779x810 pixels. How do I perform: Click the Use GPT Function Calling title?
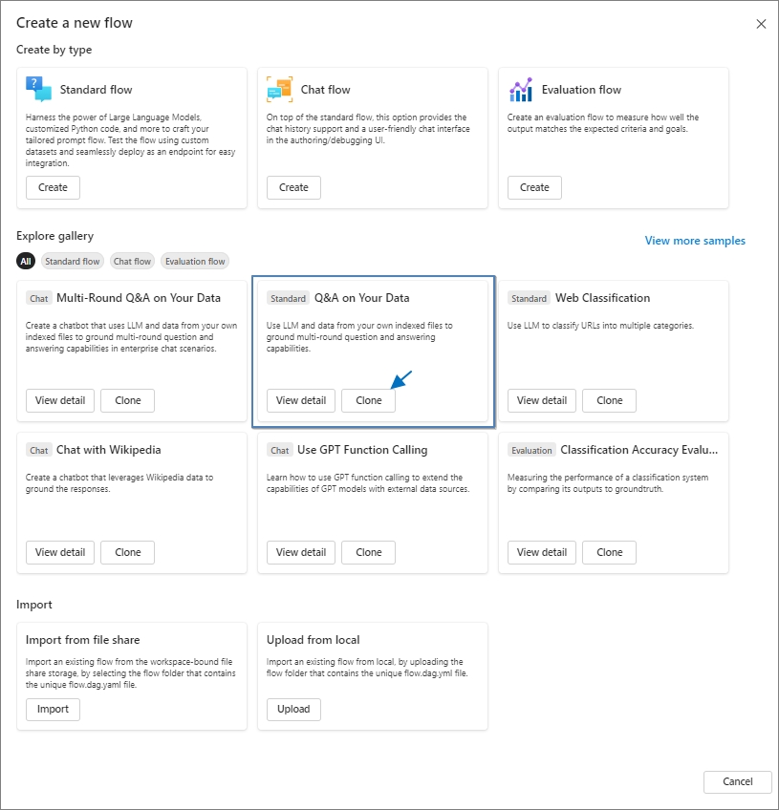tap(362, 450)
